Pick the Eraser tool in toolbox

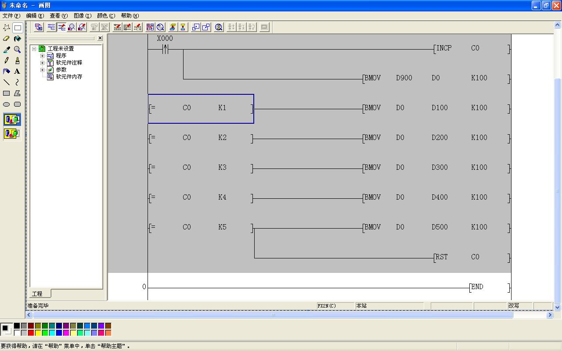[7, 39]
